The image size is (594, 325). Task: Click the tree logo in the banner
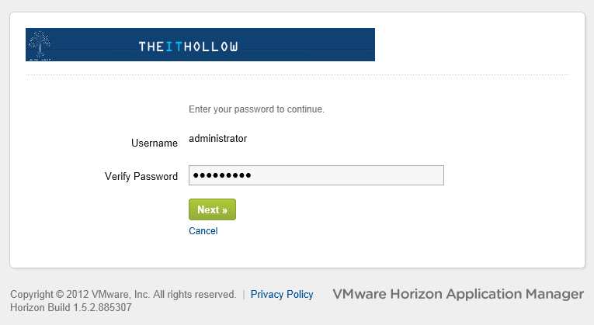point(37,44)
